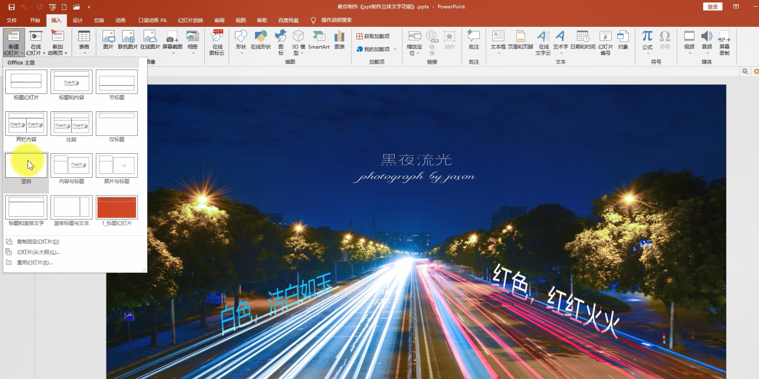Switch to the 设计 Design tab
759x379 pixels.
pyautogui.click(x=78, y=20)
